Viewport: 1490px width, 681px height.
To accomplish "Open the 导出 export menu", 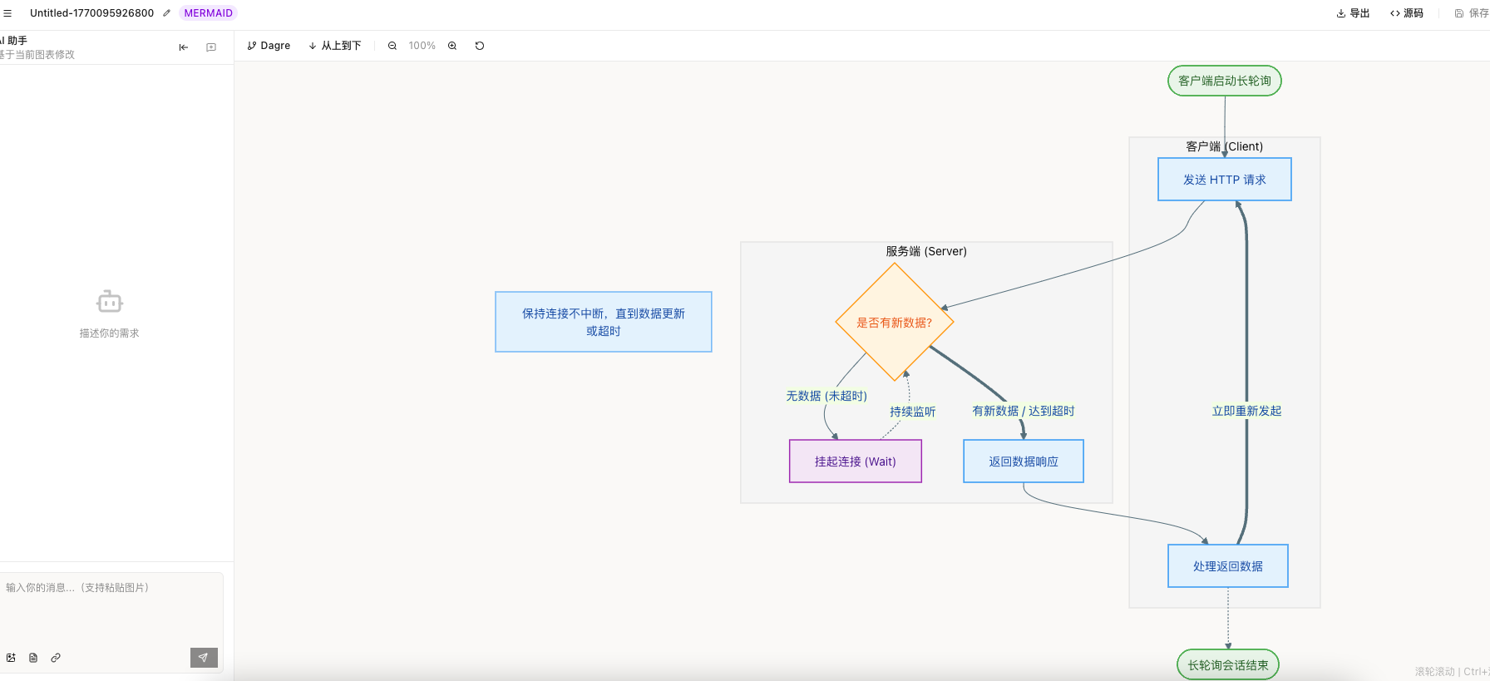I will click(1353, 13).
